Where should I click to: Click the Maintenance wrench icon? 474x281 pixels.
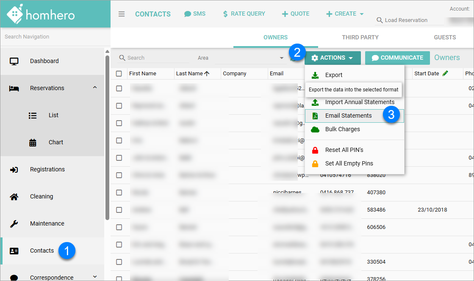(x=14, y=223)
